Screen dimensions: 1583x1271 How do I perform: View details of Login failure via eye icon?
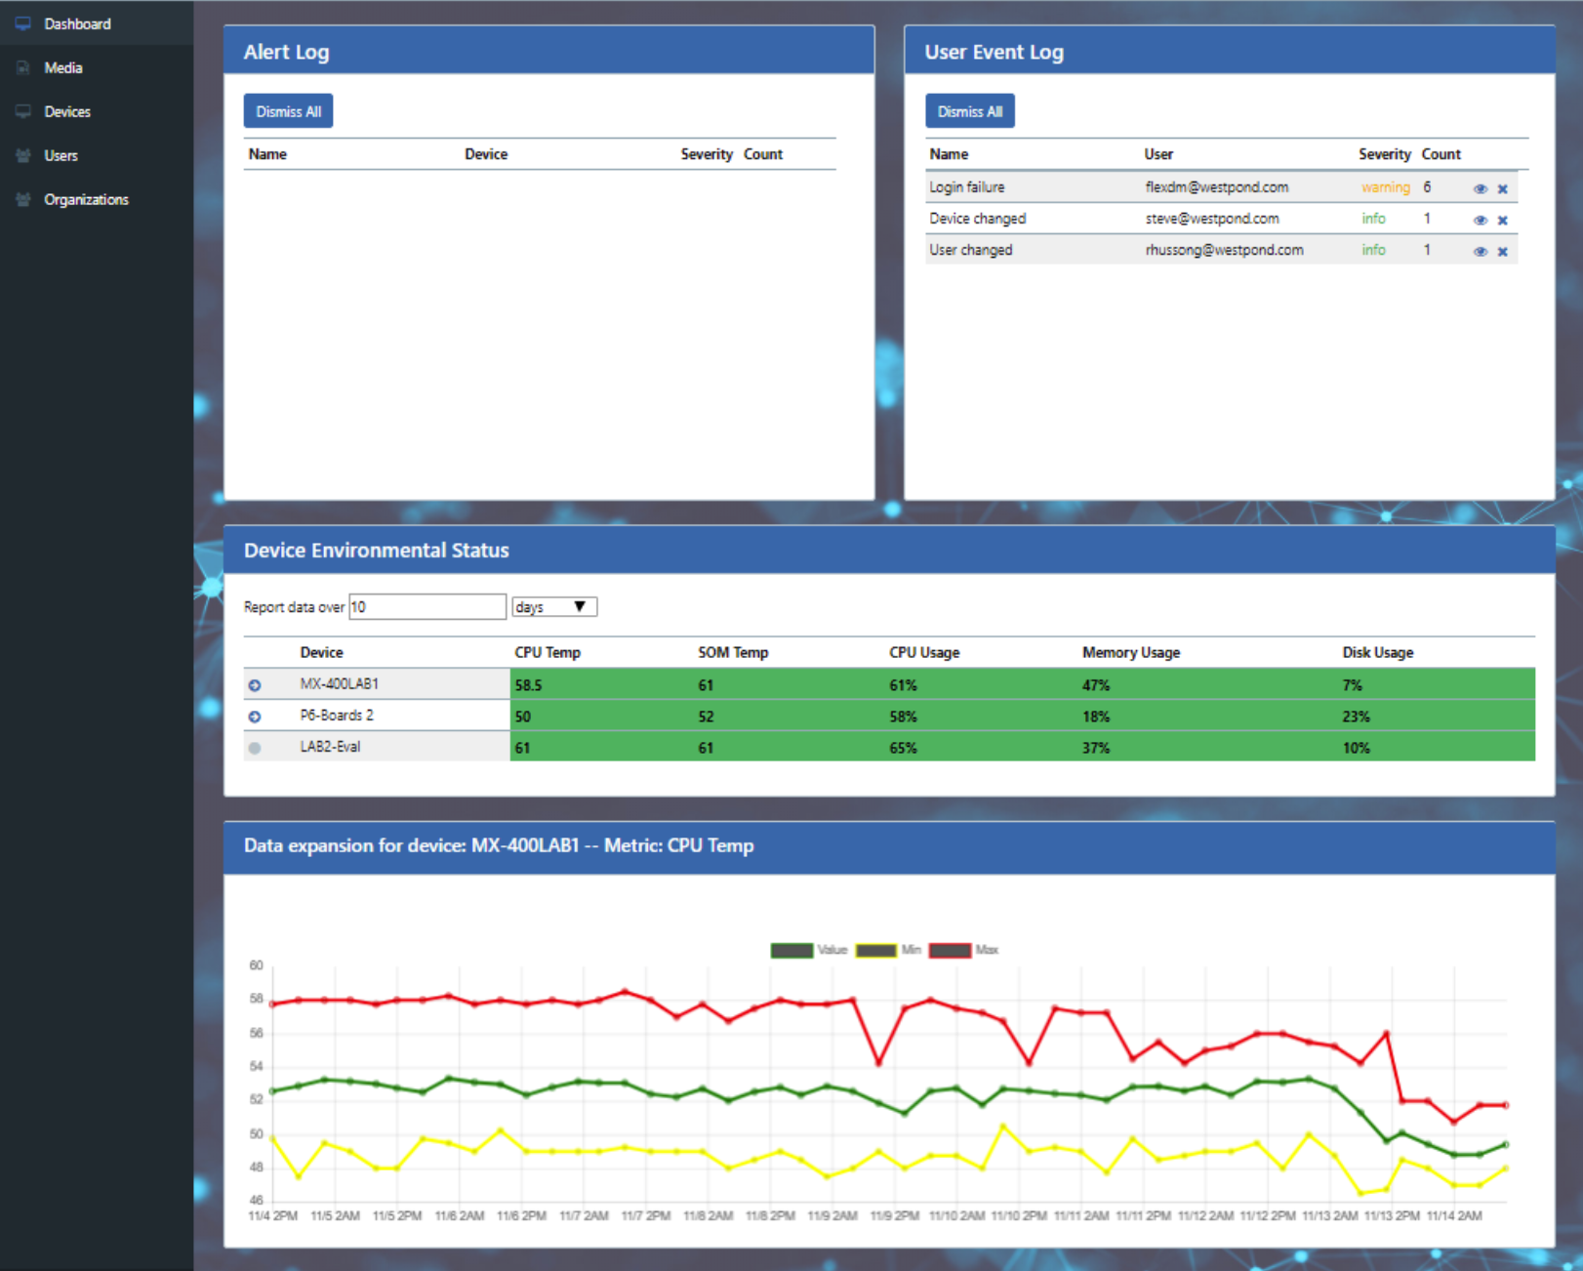(x=1481, y=188)
